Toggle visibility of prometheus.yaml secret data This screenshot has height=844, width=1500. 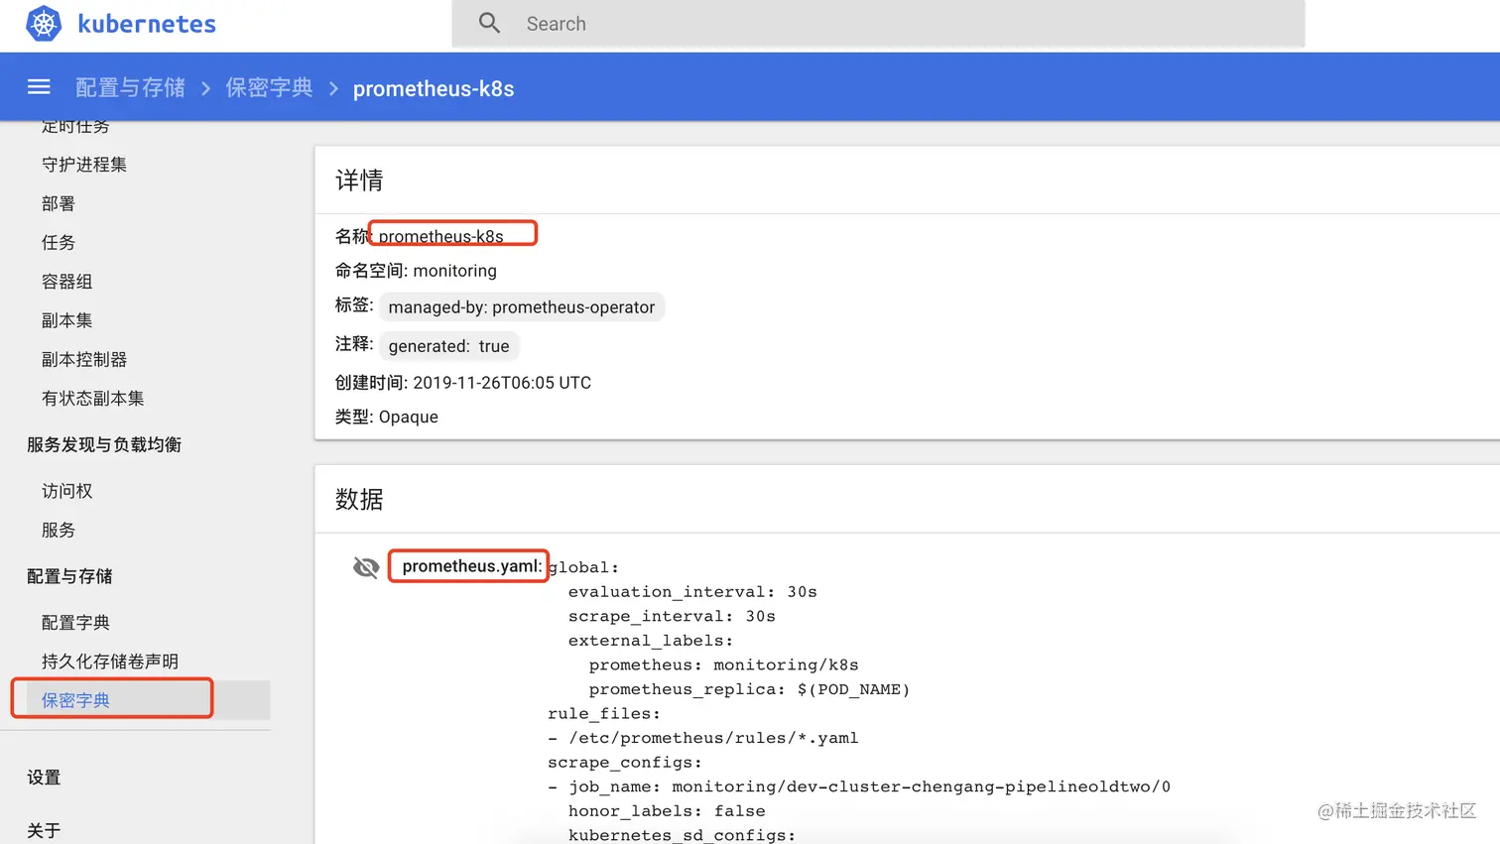pos(366,566)
